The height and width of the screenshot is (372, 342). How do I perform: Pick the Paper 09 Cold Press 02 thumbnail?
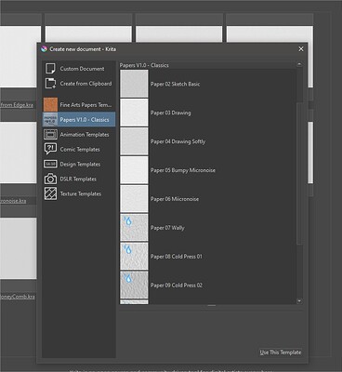coord(134,286)
